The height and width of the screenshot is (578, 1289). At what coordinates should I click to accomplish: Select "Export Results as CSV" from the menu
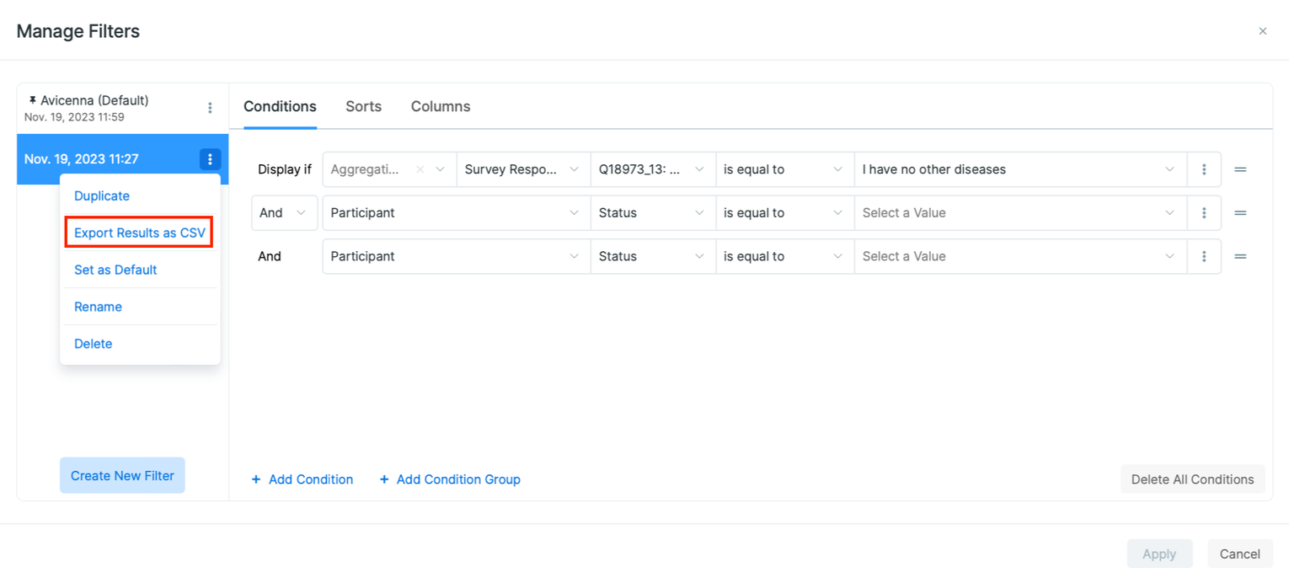[x=138, y=232]
